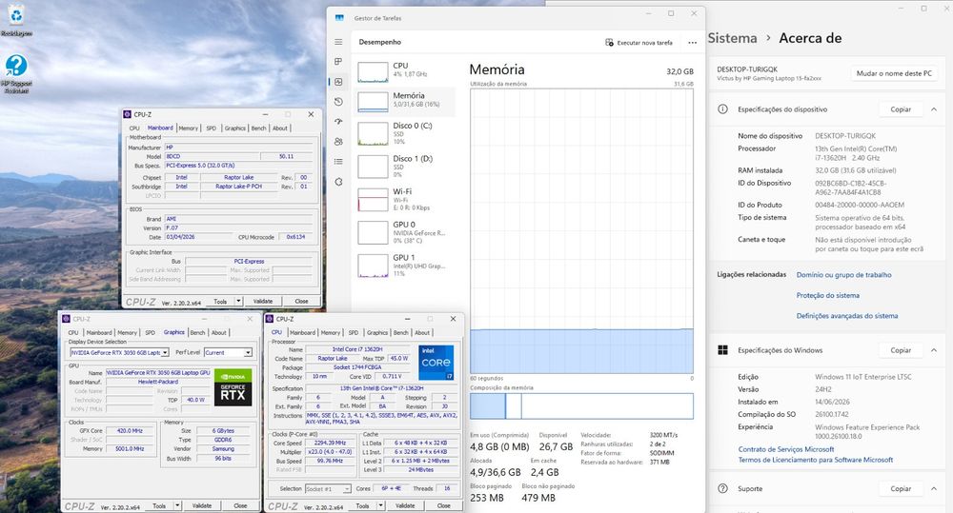Select GPU 0 NVIDIA GeForce performance entry
This screenshot has height=513, width=953.
[405, 232]
